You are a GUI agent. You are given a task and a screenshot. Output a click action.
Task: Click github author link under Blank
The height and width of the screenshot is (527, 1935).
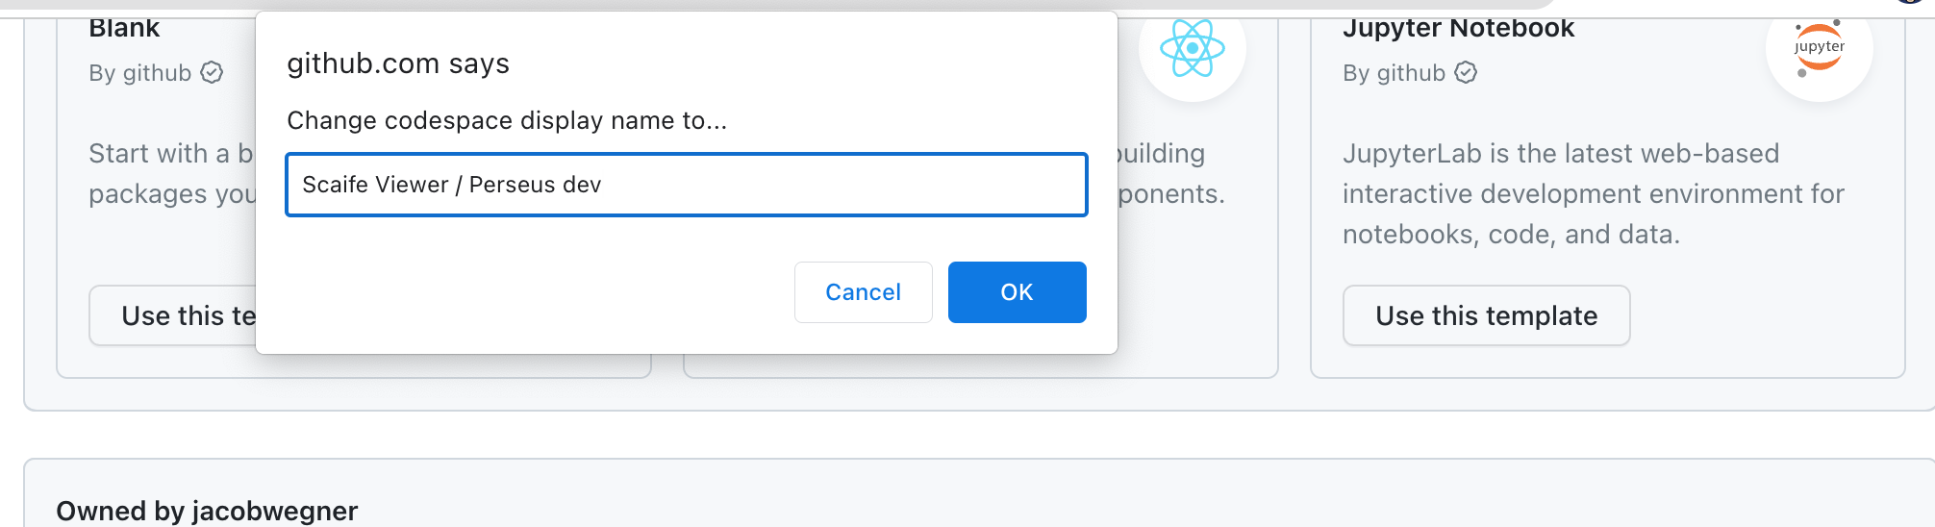click(157, 73)
